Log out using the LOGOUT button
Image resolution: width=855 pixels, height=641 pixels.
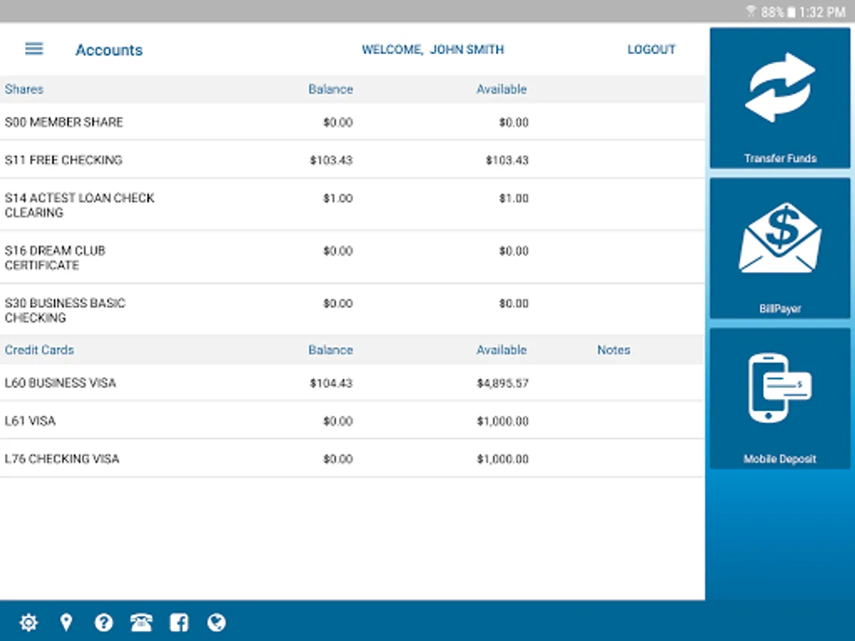click(651, 50)
